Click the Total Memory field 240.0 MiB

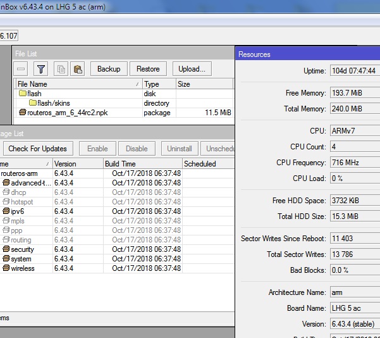coord(355,109)
